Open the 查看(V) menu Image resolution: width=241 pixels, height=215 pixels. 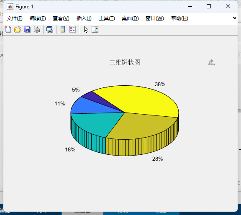coord(61,18)
